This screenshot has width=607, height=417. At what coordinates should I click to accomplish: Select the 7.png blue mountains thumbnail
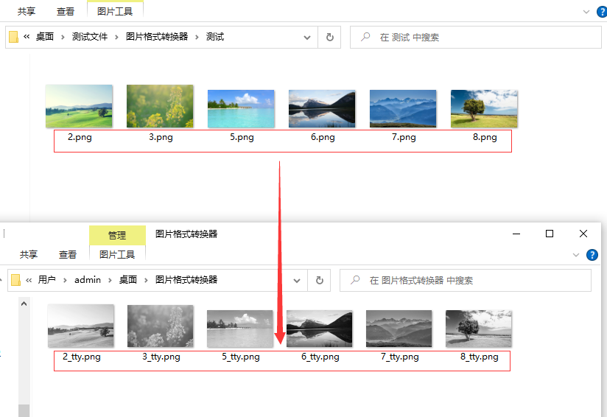tap(403, 109)
